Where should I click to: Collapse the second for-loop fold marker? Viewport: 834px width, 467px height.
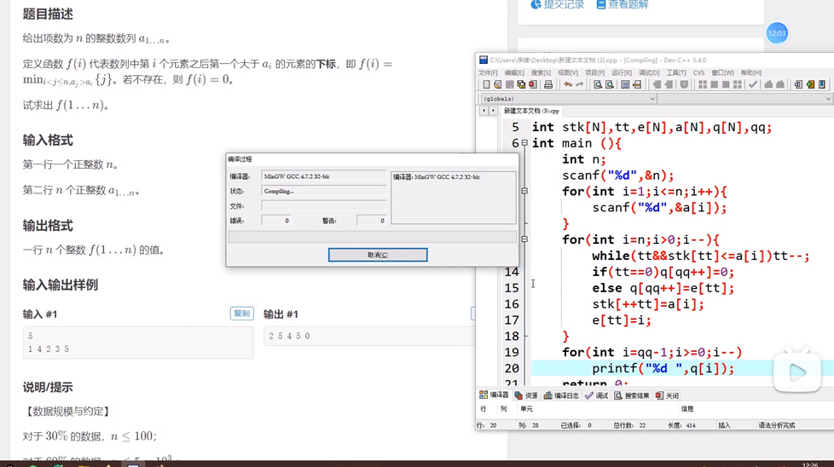point(524,239)
